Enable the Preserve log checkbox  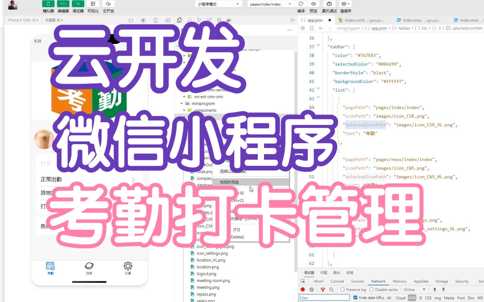[x=342, y=289]
